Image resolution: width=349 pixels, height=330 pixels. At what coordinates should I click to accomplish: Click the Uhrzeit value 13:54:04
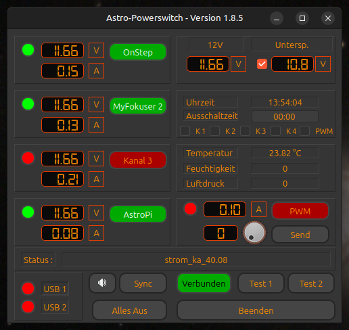point(285,102)
